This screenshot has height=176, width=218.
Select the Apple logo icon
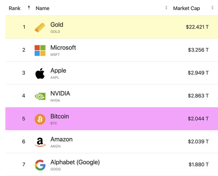tap(40, 73)
